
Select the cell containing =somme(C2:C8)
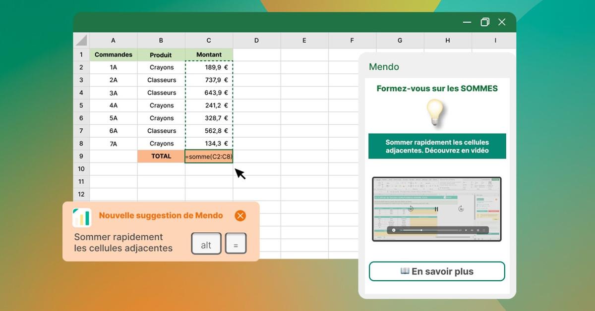[x=209, y=156]
